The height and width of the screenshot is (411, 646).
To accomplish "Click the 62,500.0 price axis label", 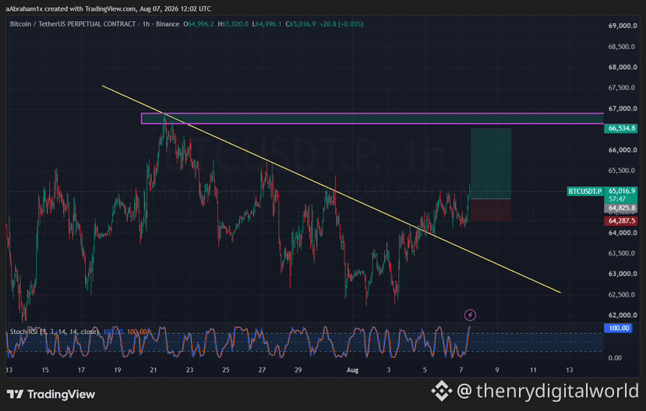I will coord(622,294).
